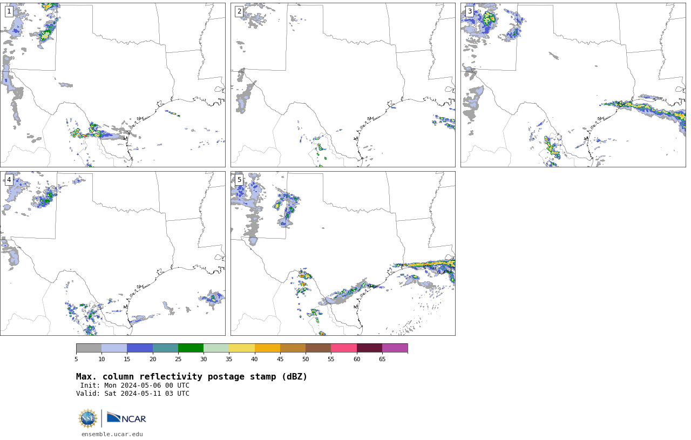This screenshot has height=440, width=691.
Task: Click the maroon 60-65 dBZ color swatch
Action: [369, 348]
